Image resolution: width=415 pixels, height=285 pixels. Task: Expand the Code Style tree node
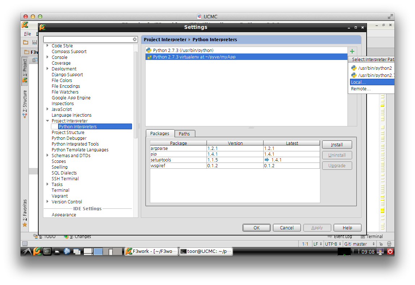(47, 46)
